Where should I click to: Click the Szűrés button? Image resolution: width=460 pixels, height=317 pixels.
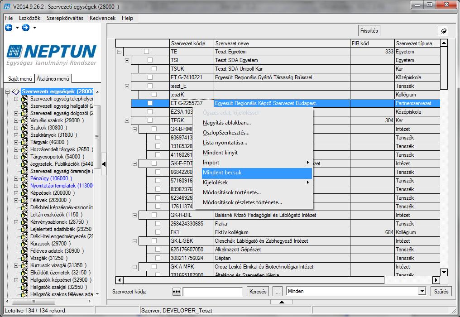click(441, 292)
